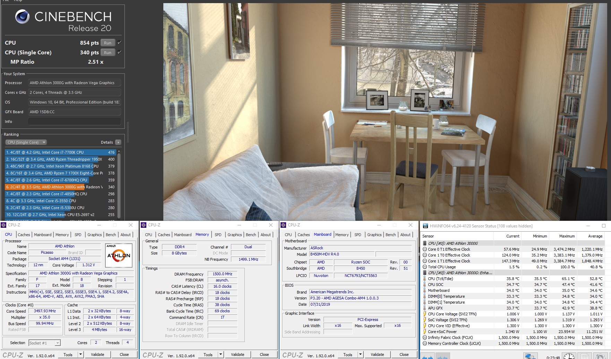This screenshot has width=611, height=359.
Task: Select the SPD tab in the CPU-Z Memory window
Action: pos(218,235)
